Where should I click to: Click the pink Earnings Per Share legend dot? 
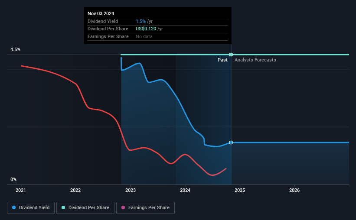click(123, 207)
